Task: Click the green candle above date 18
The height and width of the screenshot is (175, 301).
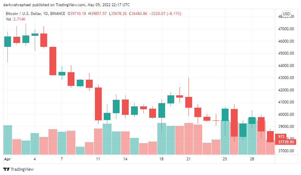Action: [162, 110]
